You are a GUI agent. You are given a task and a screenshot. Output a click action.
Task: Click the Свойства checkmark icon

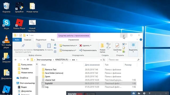coord(117,46)
